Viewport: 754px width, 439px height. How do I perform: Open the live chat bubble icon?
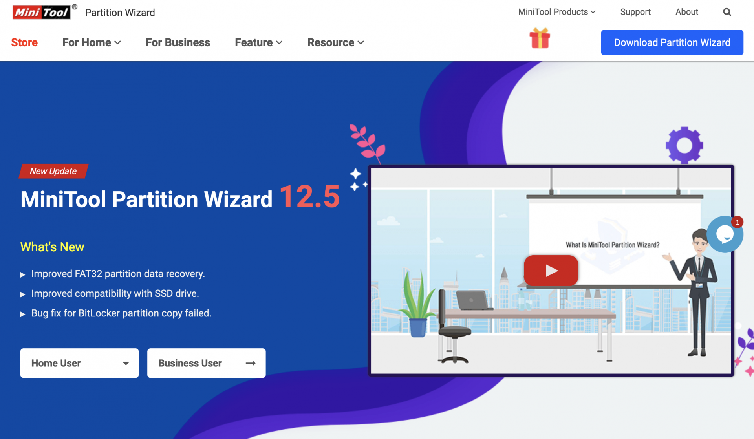tap(725, 234)
